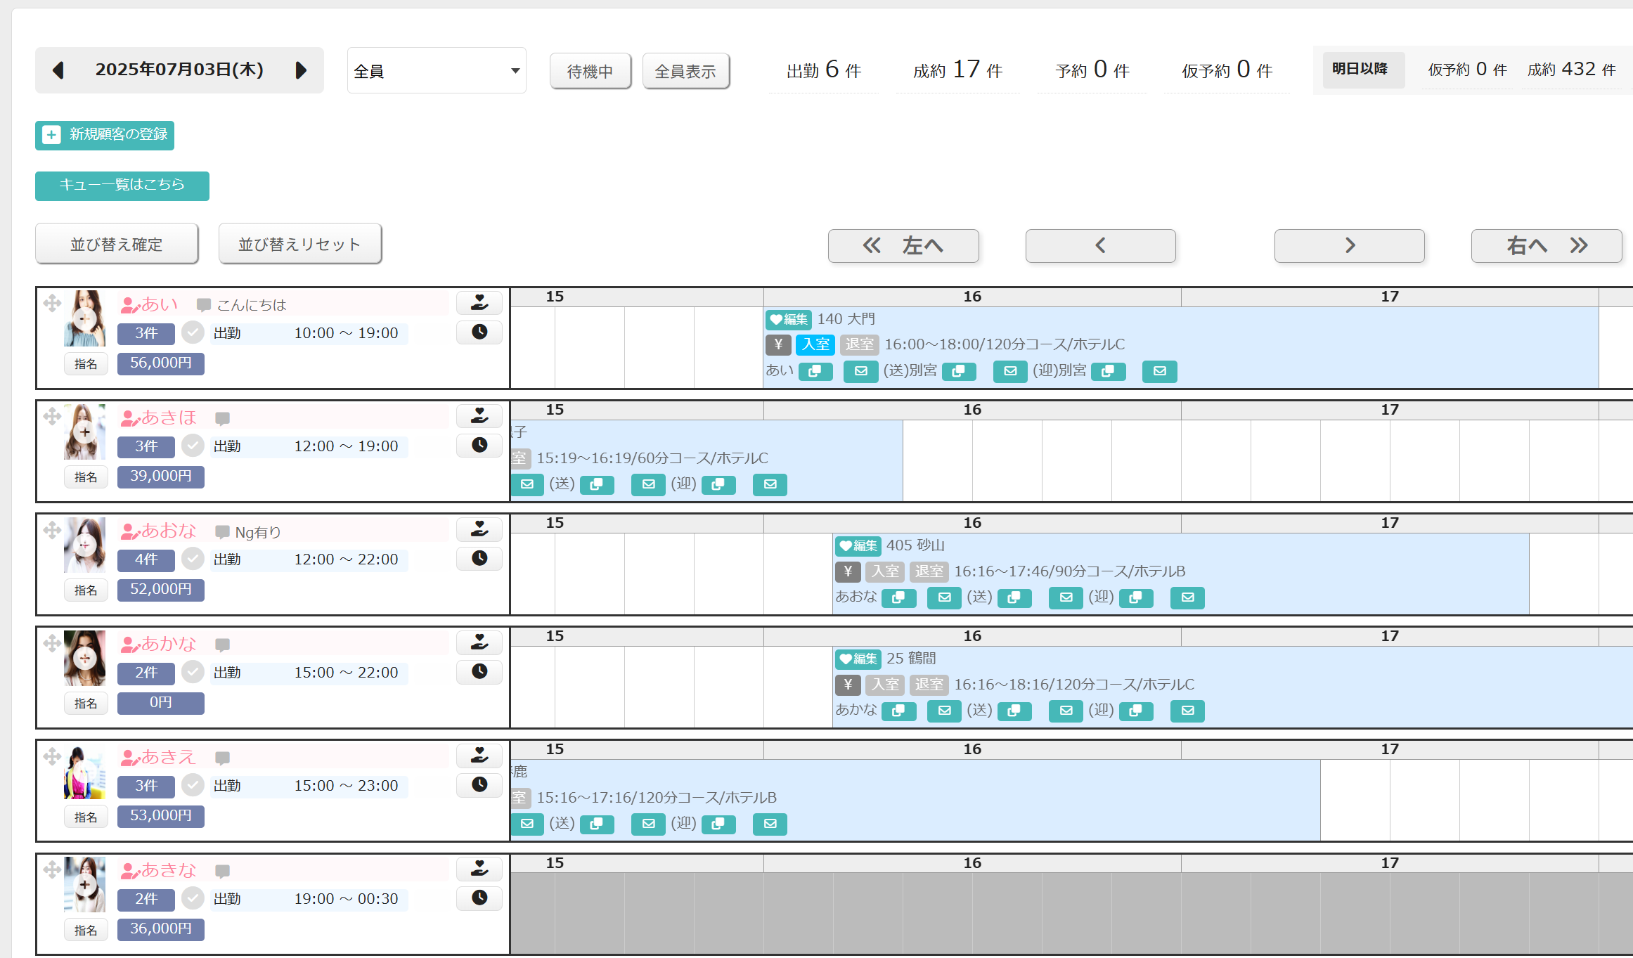The width and height of the screenshot is (1633, 958).
Task: Click the 入室 badge in 大門's booking
Action: pos(815,344)
